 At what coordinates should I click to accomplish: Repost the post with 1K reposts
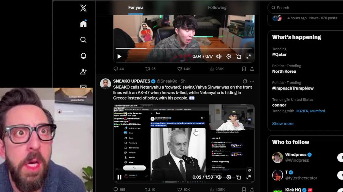[x=150, y=189]
